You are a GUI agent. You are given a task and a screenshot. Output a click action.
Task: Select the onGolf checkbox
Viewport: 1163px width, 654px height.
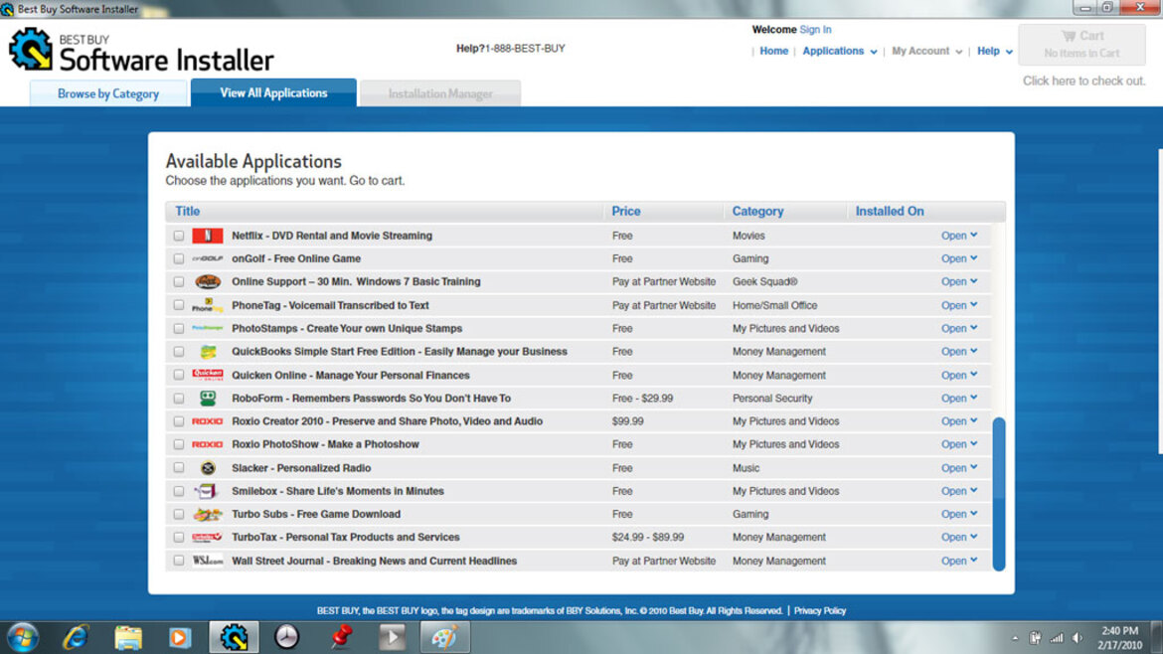pyautogui.click(x=179, y=258)
